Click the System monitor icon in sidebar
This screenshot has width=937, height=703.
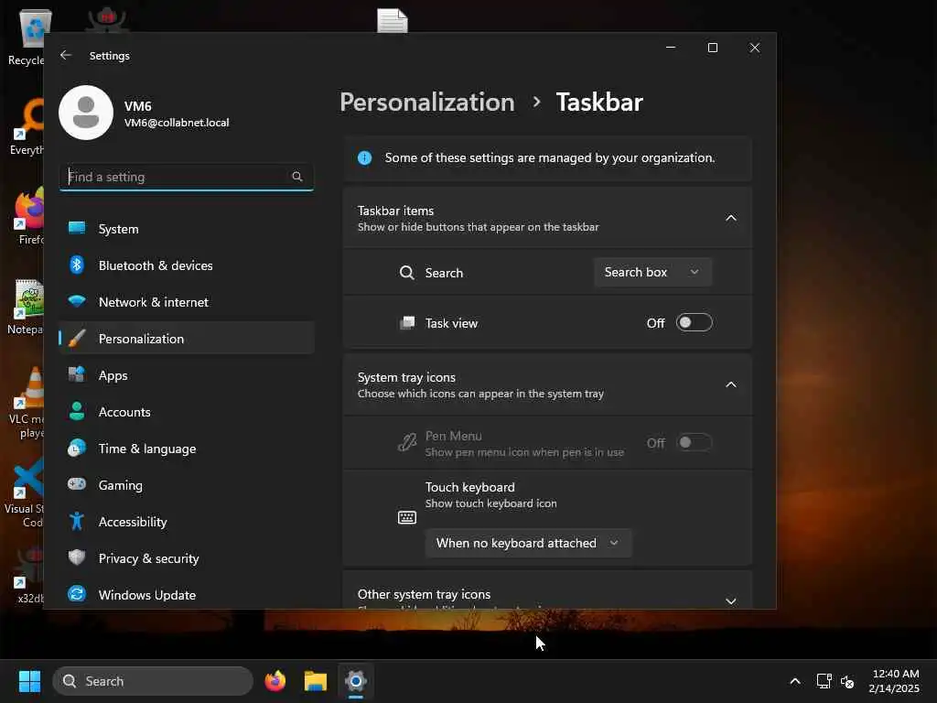pyautogui.click(x=77, y=228)
